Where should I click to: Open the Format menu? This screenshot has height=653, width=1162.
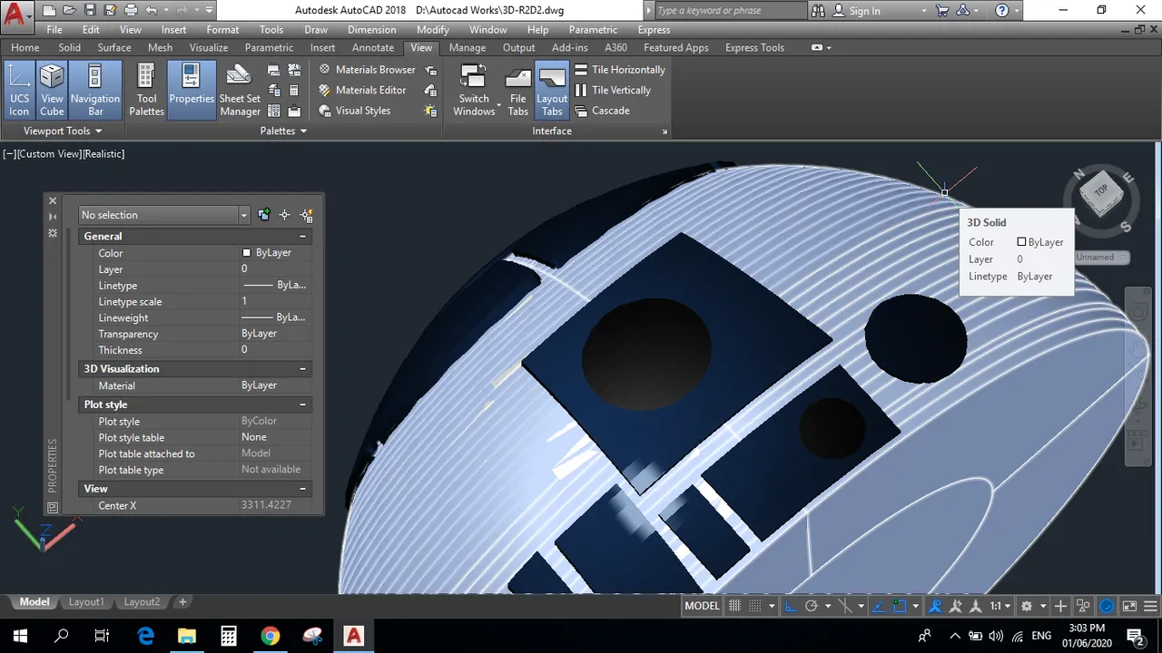tap(222, 30)
